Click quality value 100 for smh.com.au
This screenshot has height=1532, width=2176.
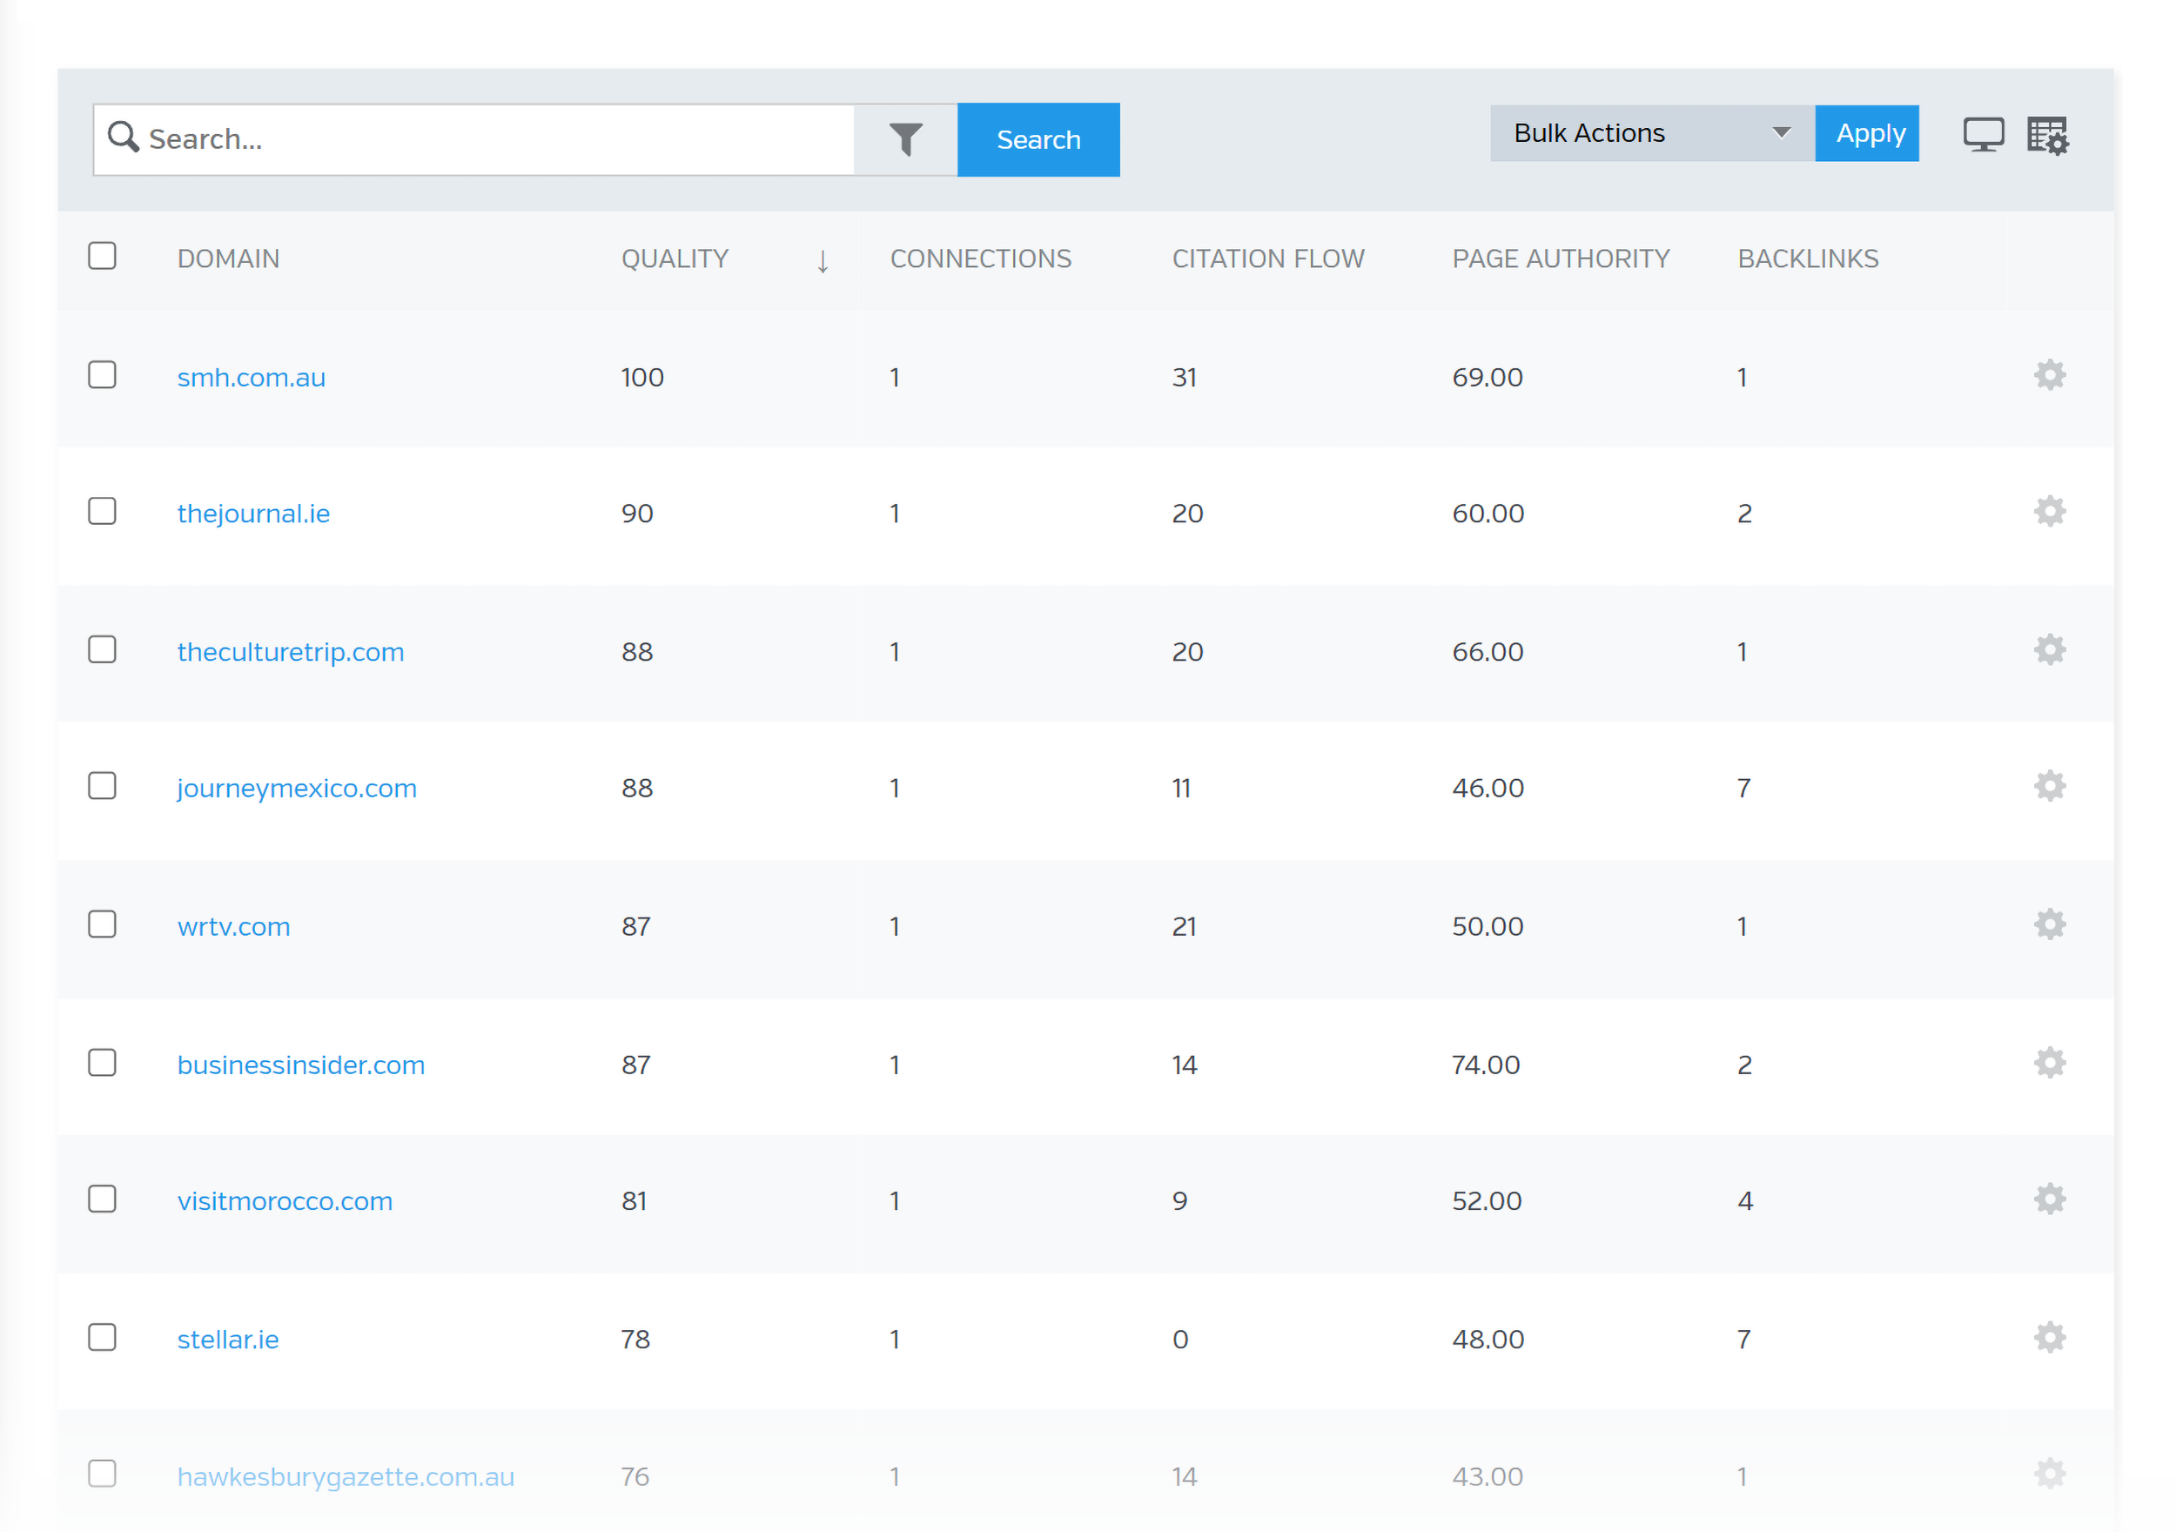642,377
